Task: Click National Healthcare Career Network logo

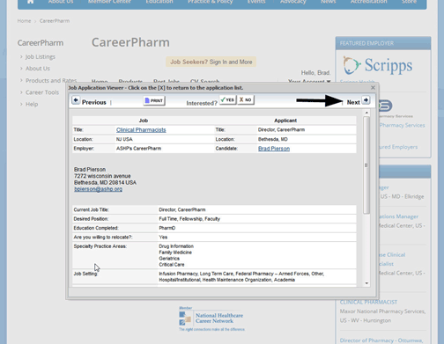Action: (x=211, y=318)
